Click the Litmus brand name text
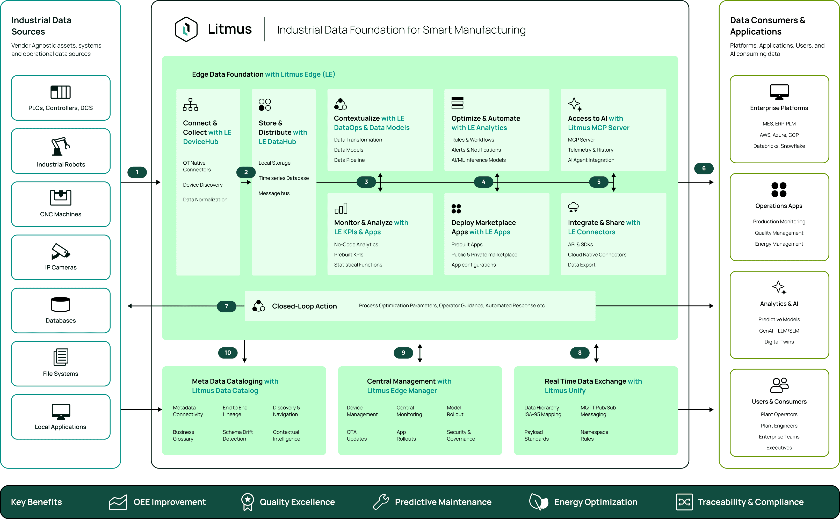Image resolution: width=840 pixels, height=519 pixels. point(230,29)
